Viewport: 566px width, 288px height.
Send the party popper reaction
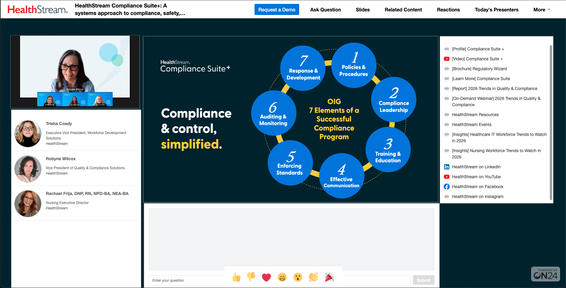[x=329, y=277]
